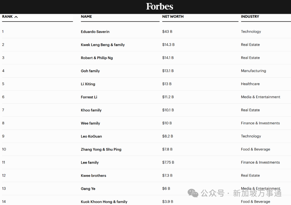Click Real Estate industry for Kwek Leng Beng

(x=250, y=44)
